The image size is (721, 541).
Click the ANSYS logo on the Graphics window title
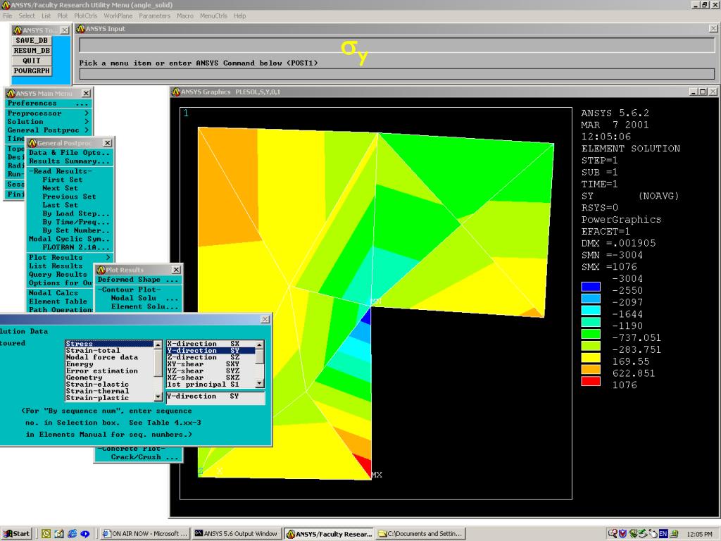175,92
